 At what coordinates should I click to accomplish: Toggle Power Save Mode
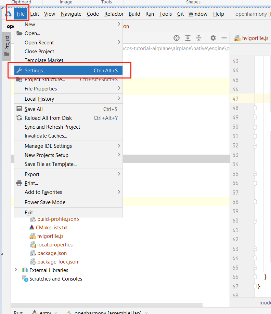tap(68, 202)
